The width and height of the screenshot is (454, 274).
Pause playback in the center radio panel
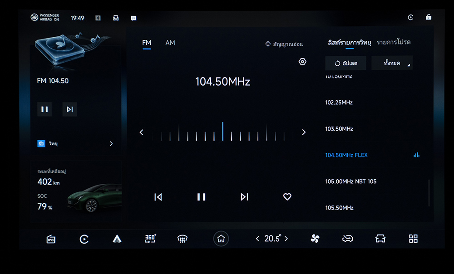[201, 197]
